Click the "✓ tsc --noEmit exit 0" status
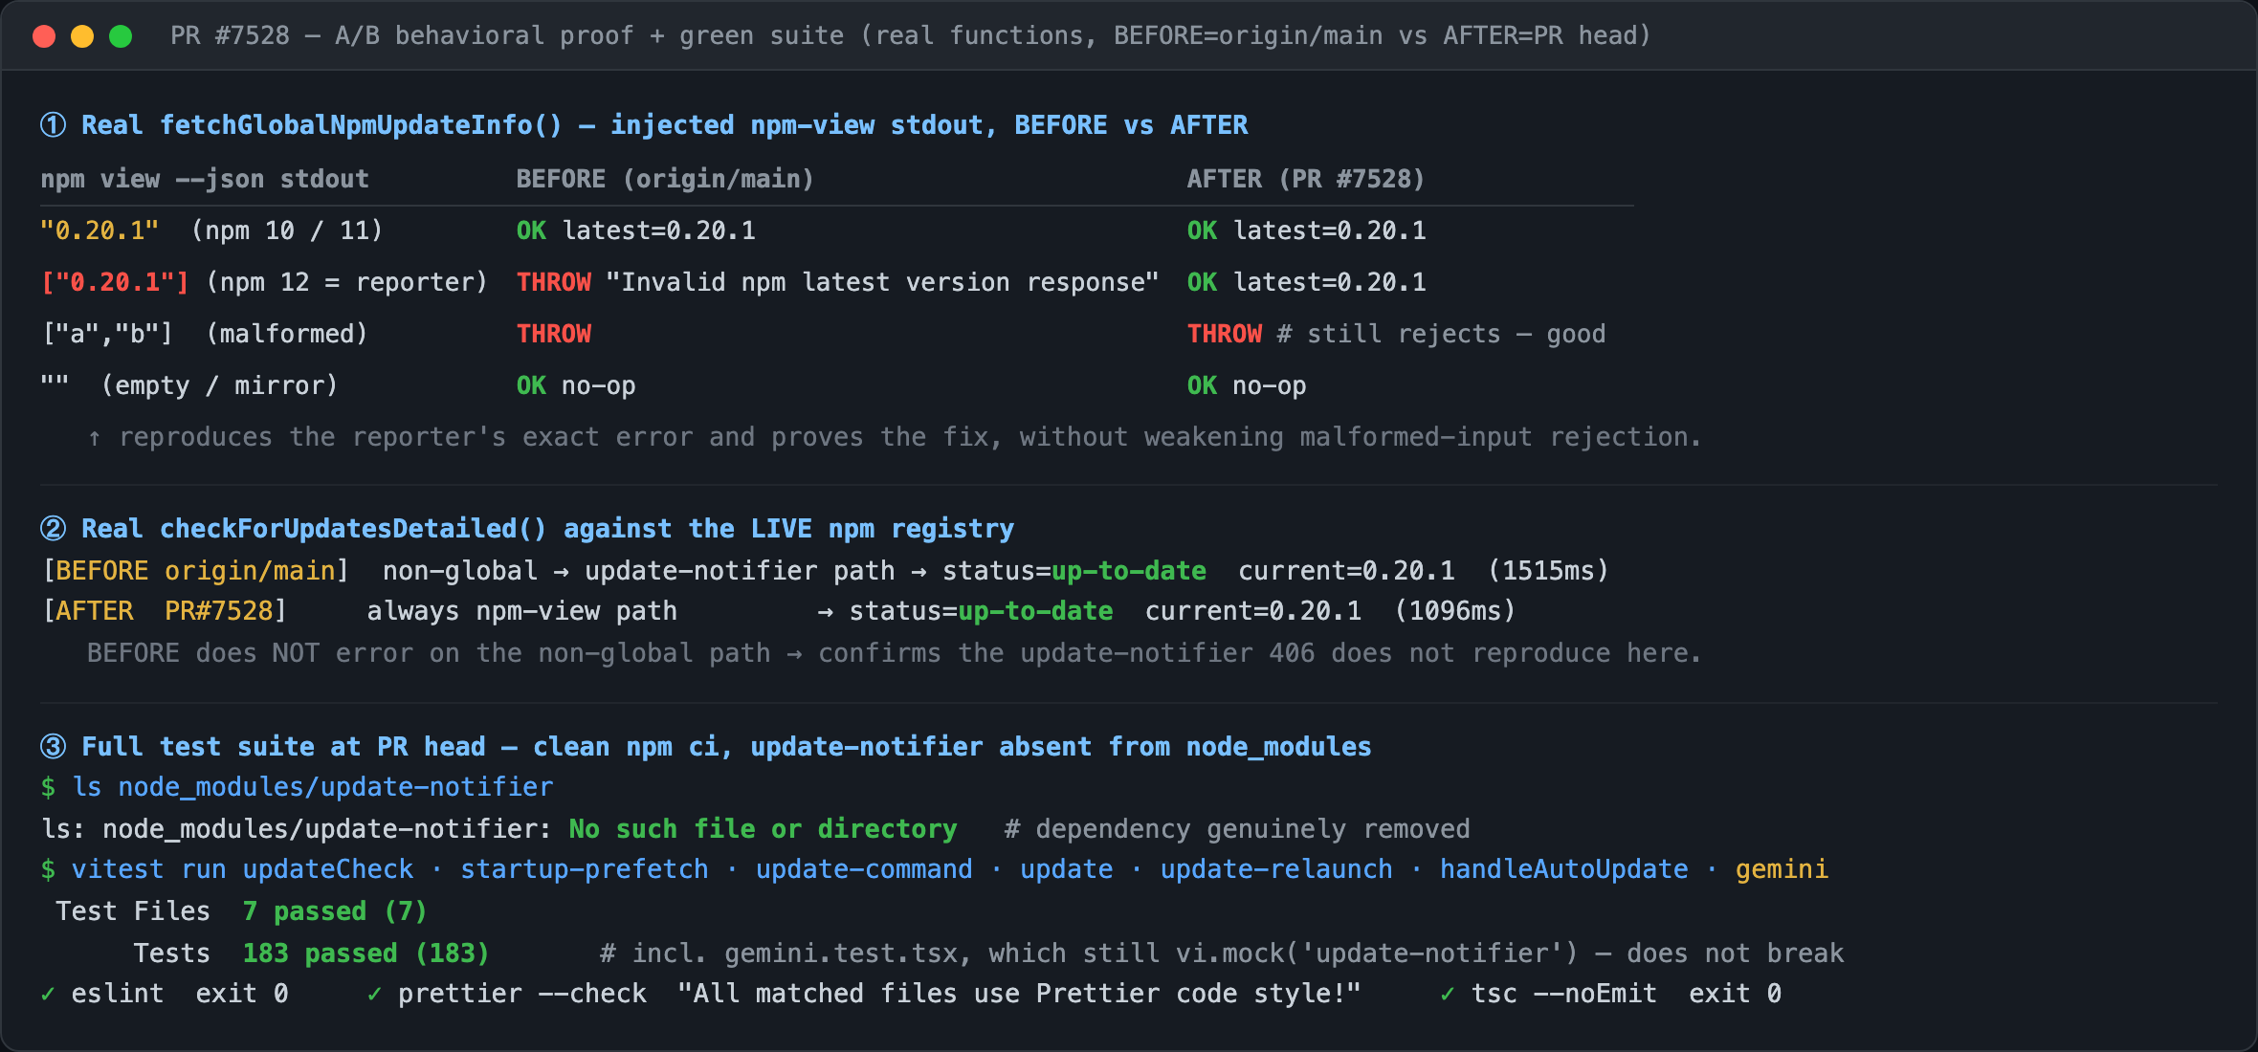The image size is (2258, 1052). 1611,994
